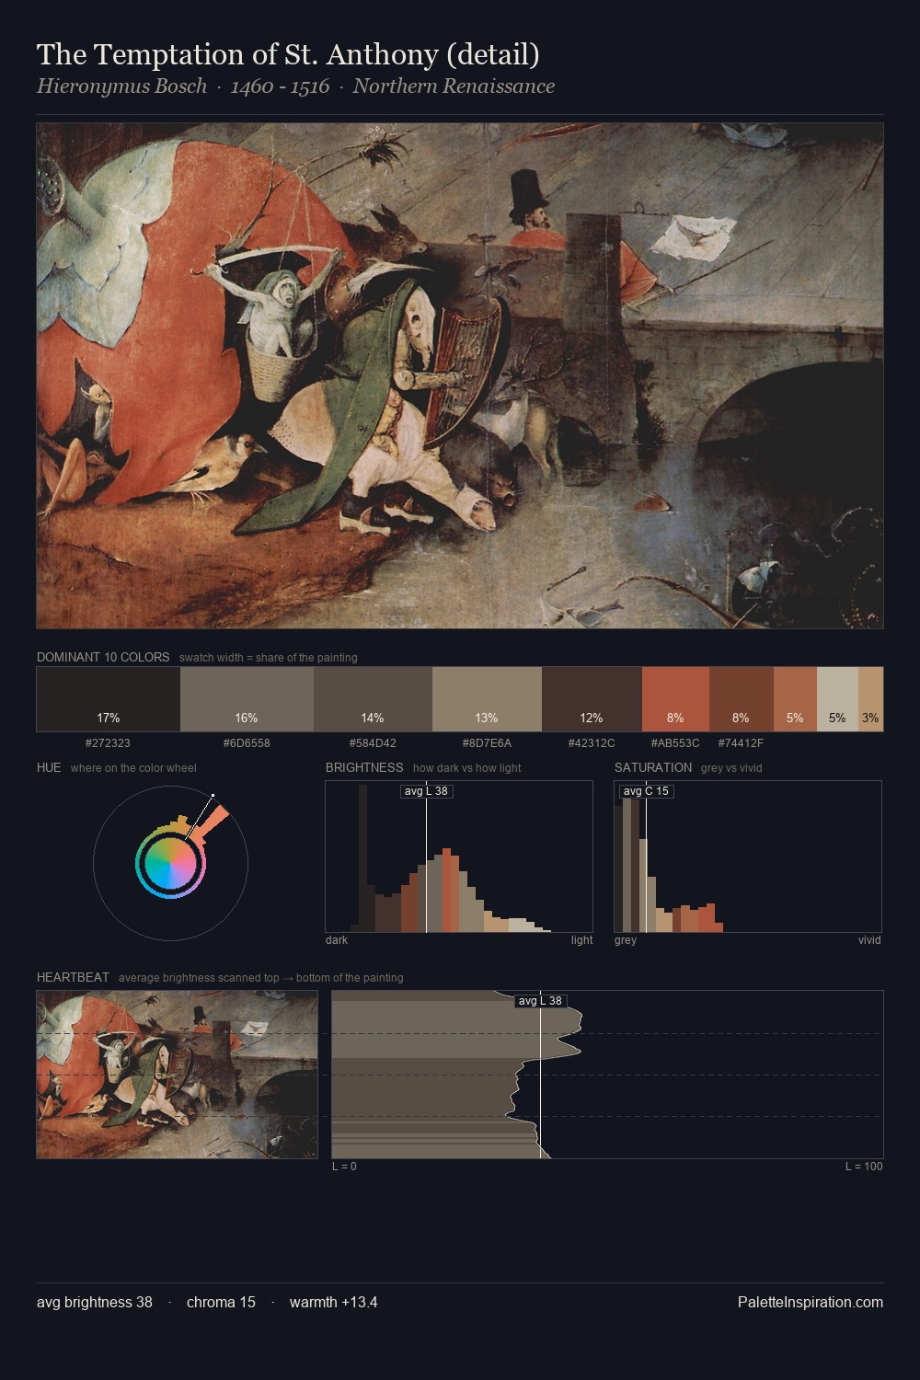This screenshot has width=920, height=1380.
Task: Click the 'vivid' axis label
Action: click(869, 940)
